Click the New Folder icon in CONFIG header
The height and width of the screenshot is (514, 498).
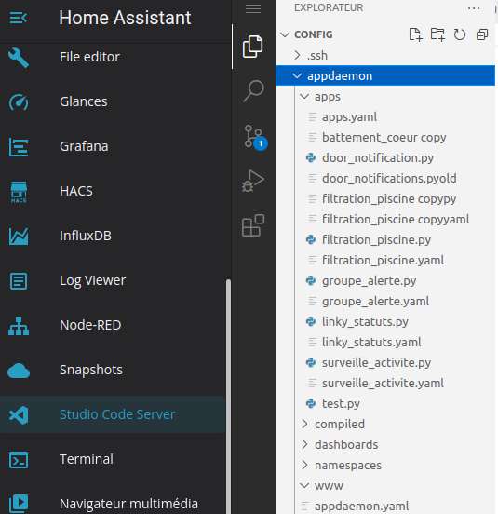[437, 34]
